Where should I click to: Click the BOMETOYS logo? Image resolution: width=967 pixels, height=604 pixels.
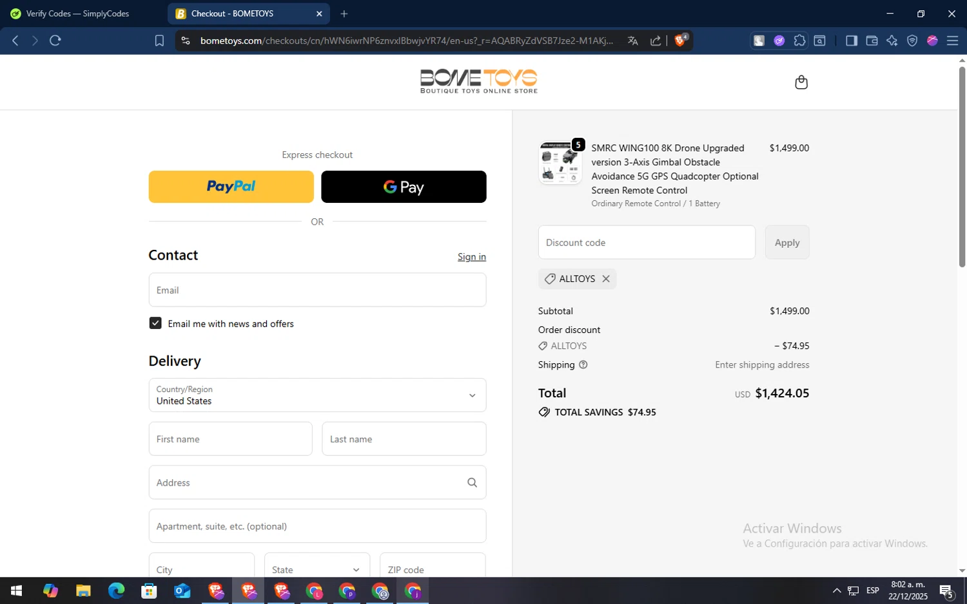coord(478,82)
